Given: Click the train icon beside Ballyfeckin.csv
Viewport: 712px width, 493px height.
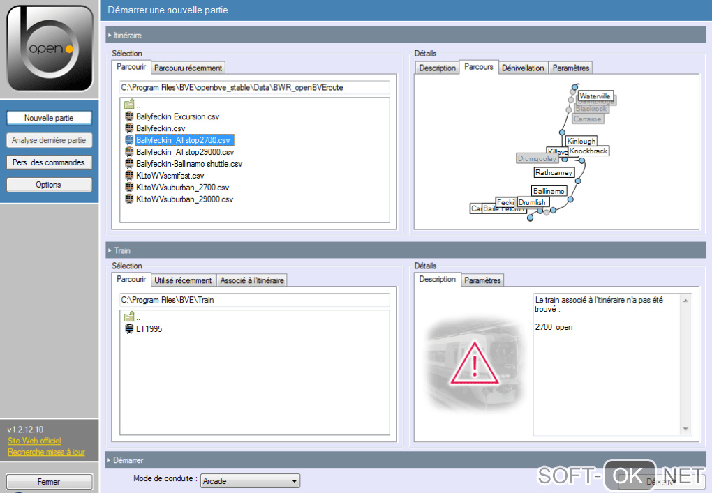Looking at the screenshot, I should pos(129,128).
